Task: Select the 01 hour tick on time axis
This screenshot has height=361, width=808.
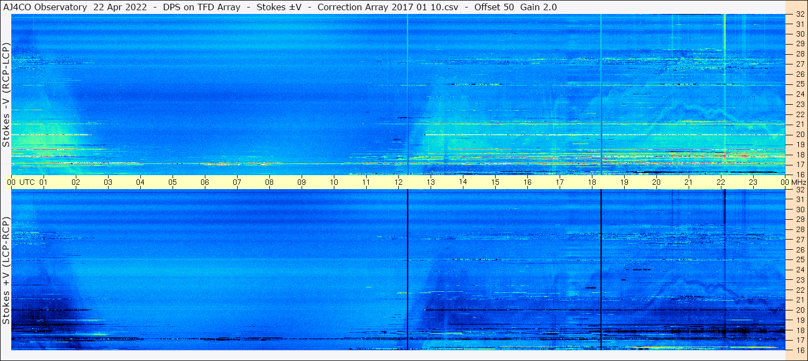Action: [x=44, y=182]
